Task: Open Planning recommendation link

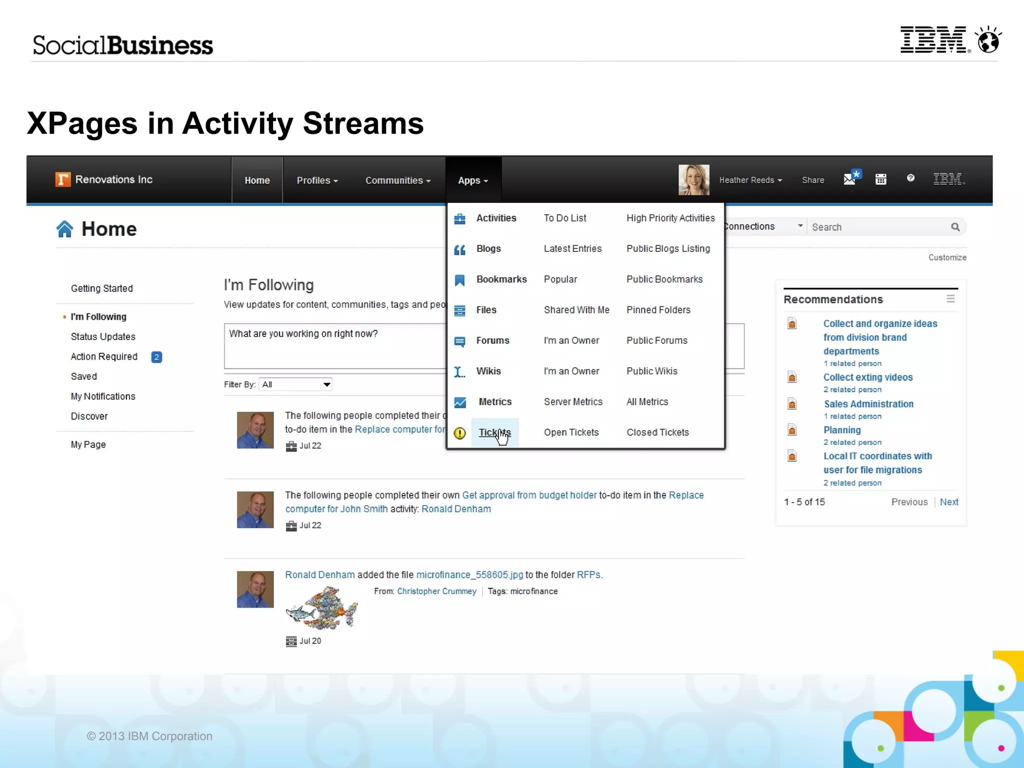Action: (842, 430)
